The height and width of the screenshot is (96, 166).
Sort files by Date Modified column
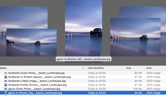coord(105,68)
